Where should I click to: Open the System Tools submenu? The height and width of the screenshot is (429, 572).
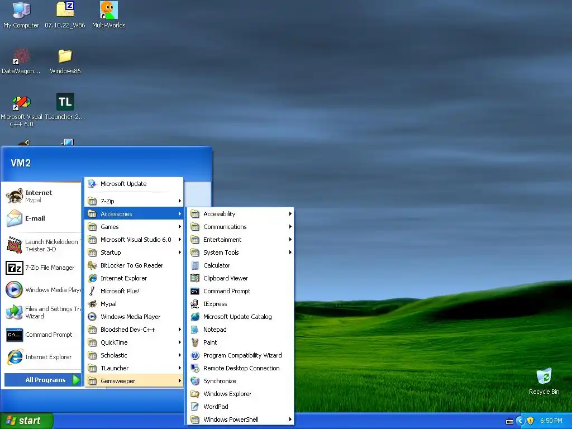click(240, 252)
